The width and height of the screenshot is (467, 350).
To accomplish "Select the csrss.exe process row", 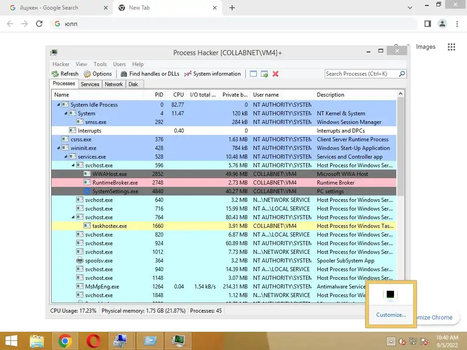I will [223, 139].
